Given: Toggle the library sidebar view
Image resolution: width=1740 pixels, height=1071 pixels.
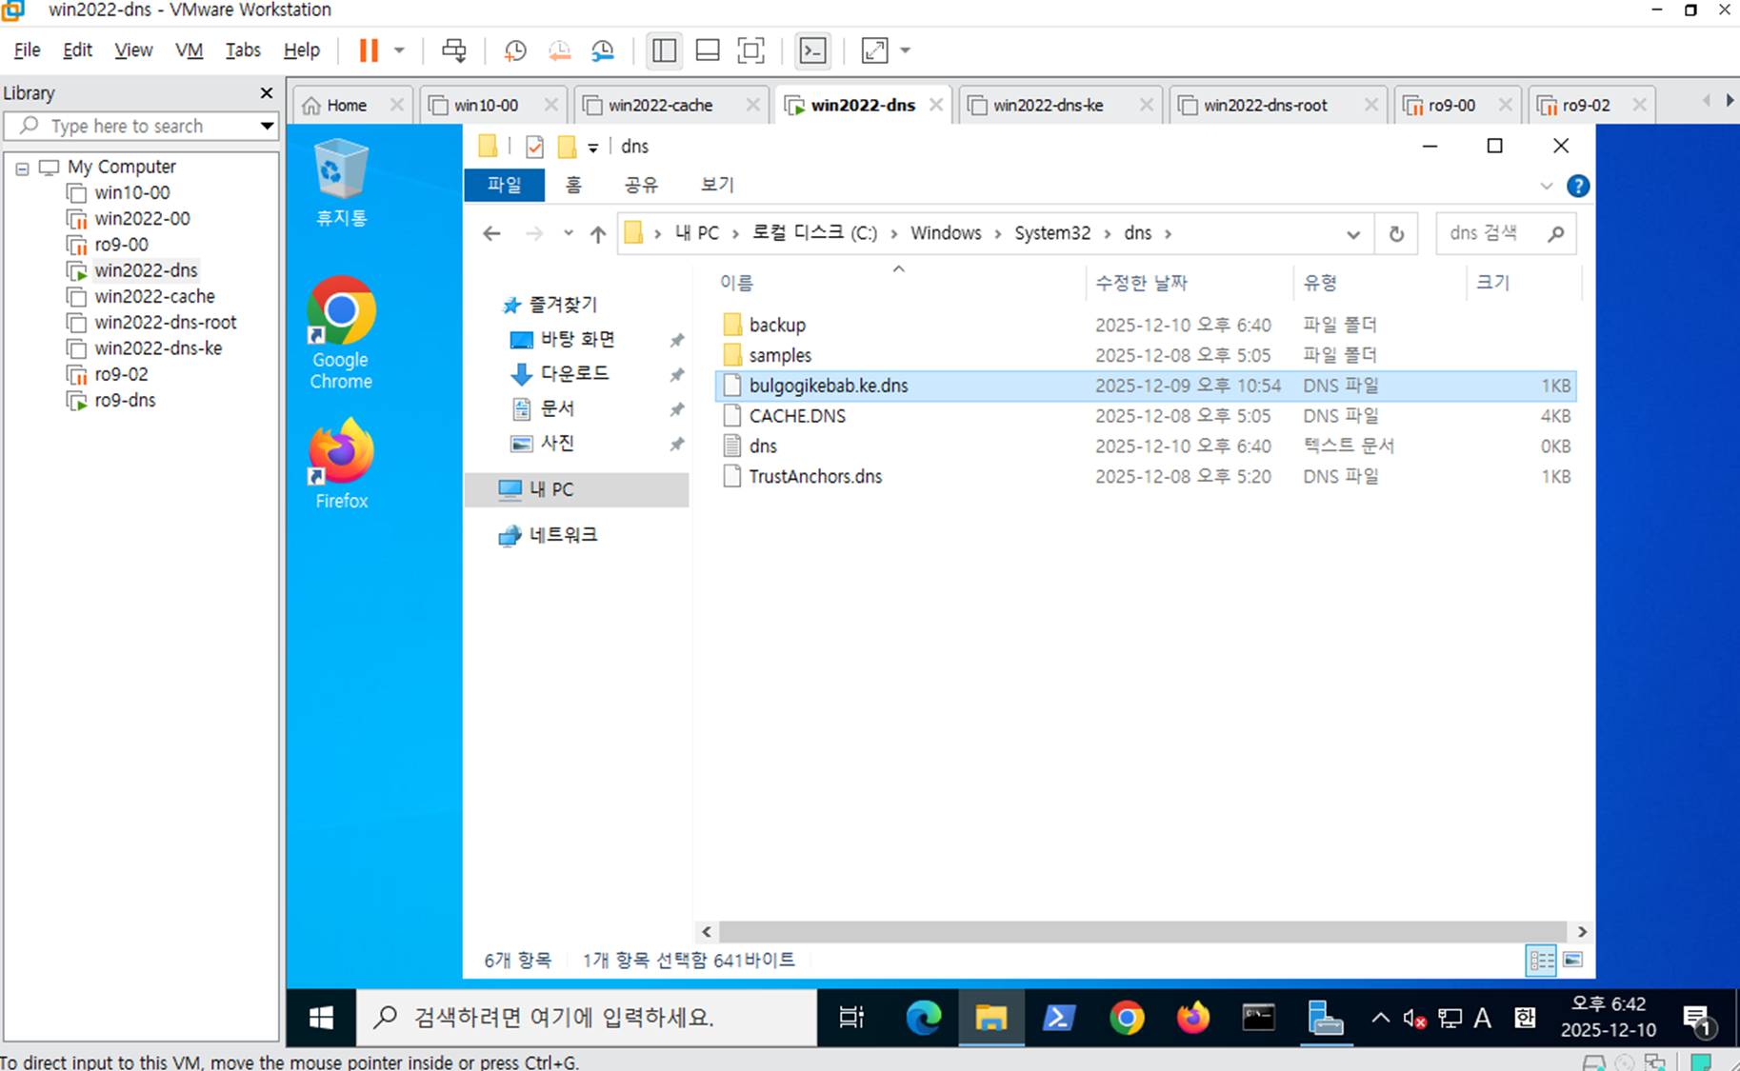Looking at the screenshot, I should pyautogui.click(x=664, y=50).
